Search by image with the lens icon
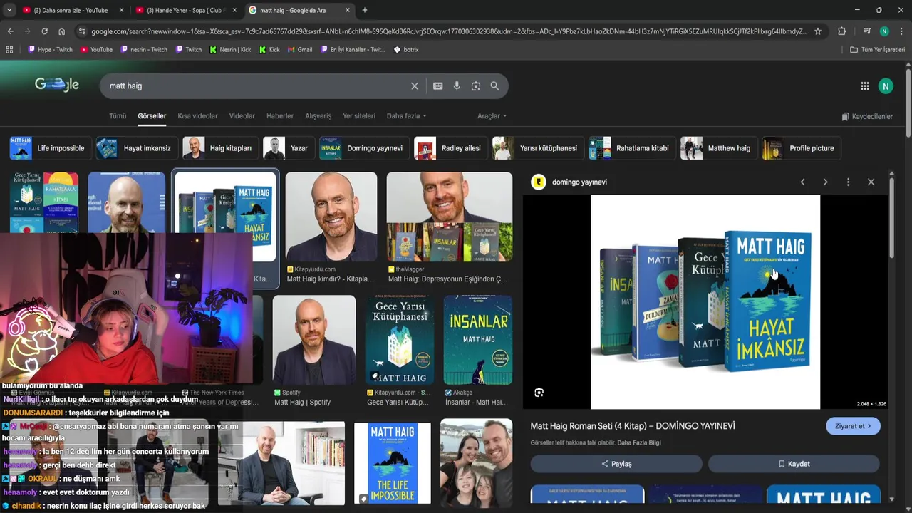 [475, 85]
